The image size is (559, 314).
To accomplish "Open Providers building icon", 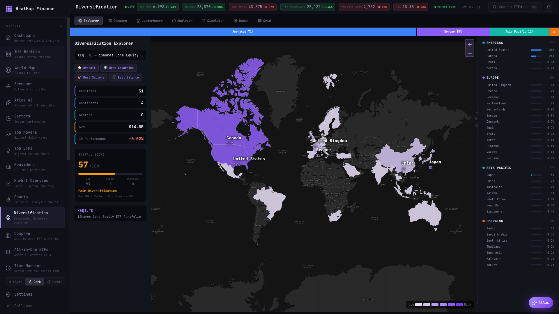I will 8,167.
